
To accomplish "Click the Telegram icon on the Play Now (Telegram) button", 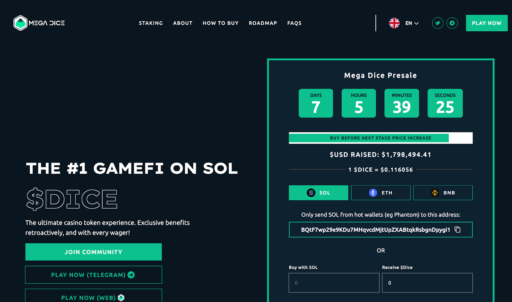I will 131,275.
